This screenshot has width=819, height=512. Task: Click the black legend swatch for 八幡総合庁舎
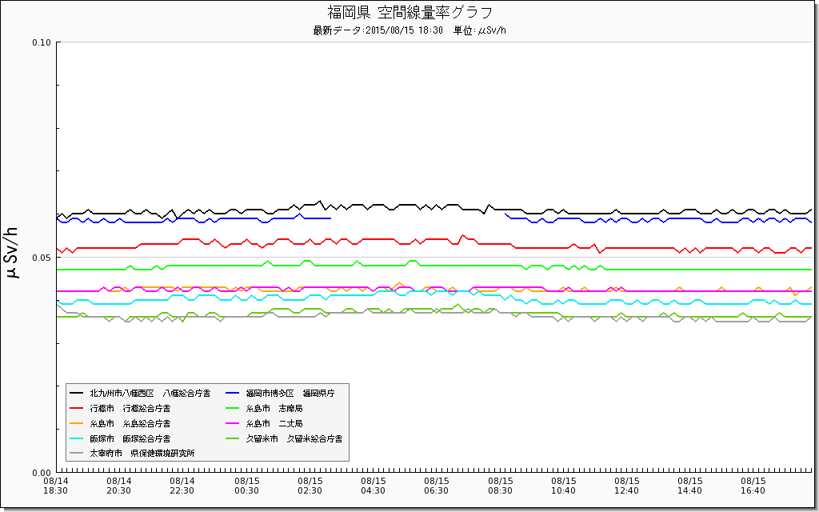click(x=76, y=393)
